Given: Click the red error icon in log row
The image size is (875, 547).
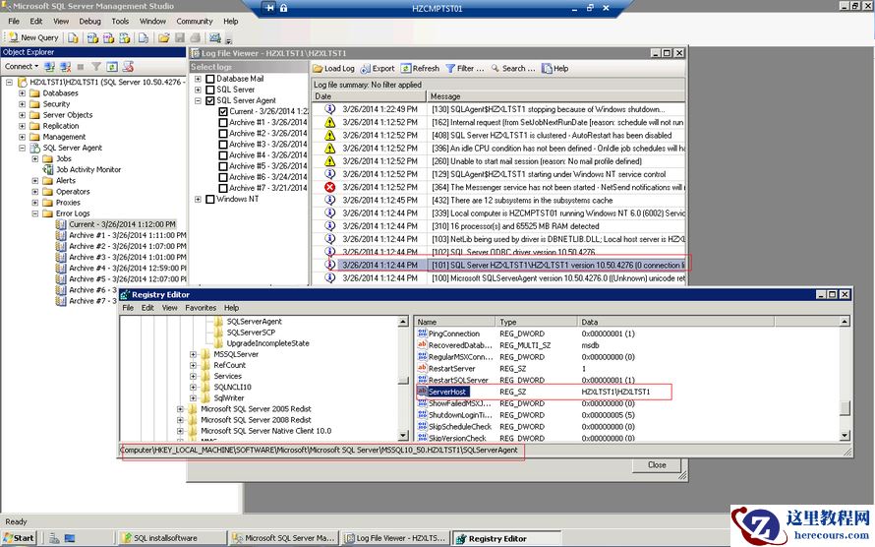Looking at the screenshot, I should tap(330, 187).
